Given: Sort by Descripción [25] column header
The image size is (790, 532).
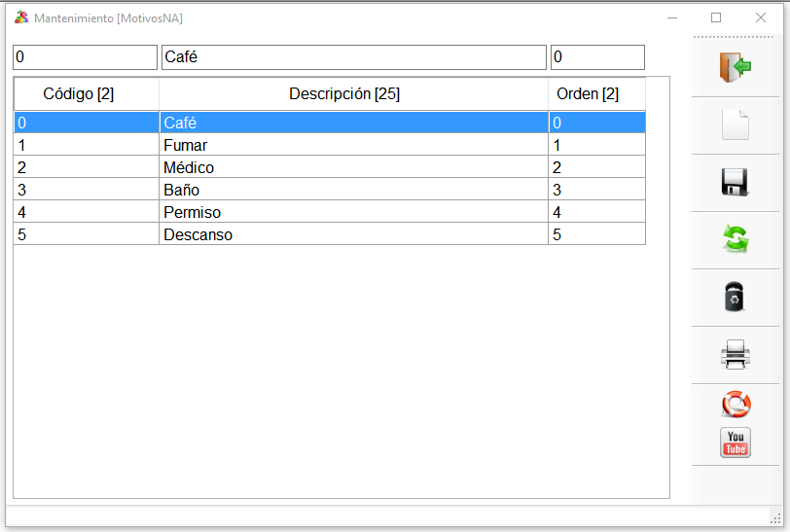Looking at the screenshot, I should [x=354, y=93].
